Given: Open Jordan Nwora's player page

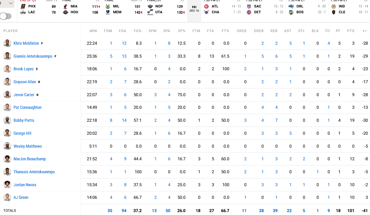Looking at the screenshot, I should click(x=25, y=185).
